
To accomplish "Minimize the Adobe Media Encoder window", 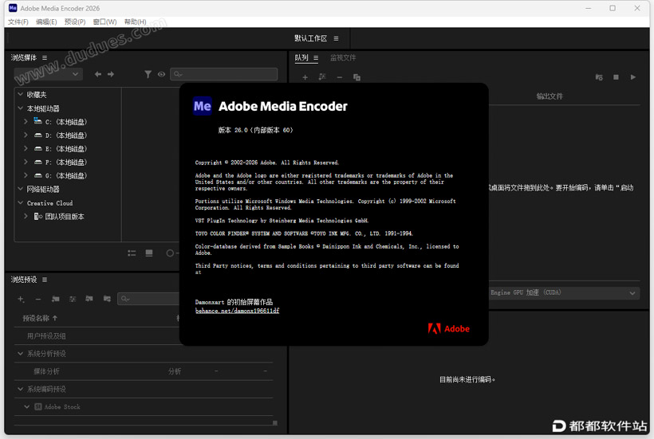I will click(x=588, y=8).
